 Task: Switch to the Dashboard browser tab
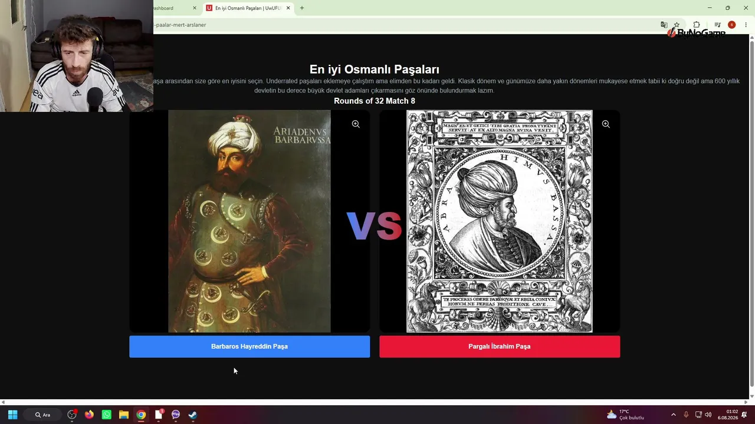(171, 8)
